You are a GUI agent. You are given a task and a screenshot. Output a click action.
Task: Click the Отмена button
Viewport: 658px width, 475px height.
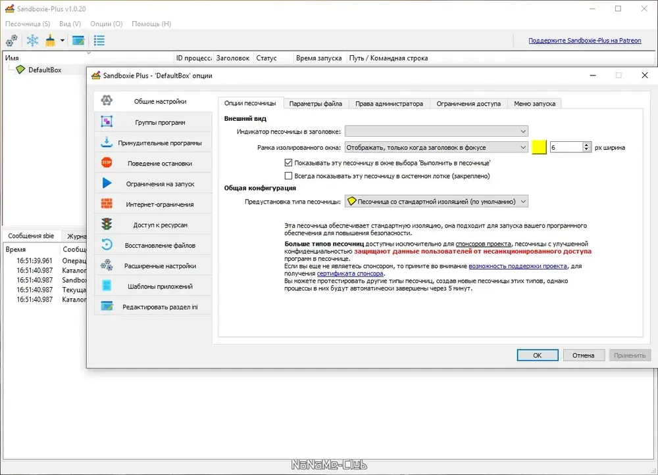click(583, 355)
